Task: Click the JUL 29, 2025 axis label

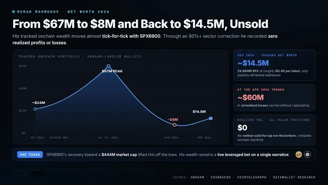Action: pos(108,138)
